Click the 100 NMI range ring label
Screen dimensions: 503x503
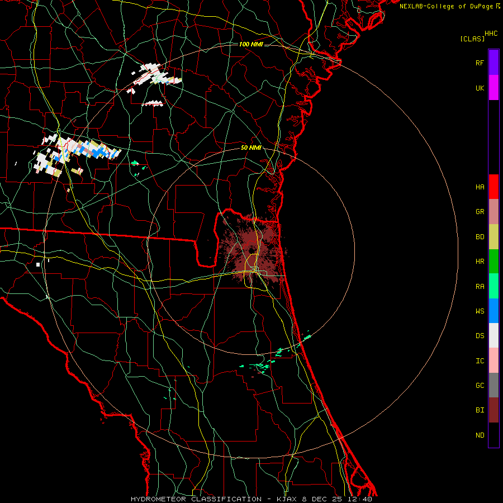(x=251, y=44)
